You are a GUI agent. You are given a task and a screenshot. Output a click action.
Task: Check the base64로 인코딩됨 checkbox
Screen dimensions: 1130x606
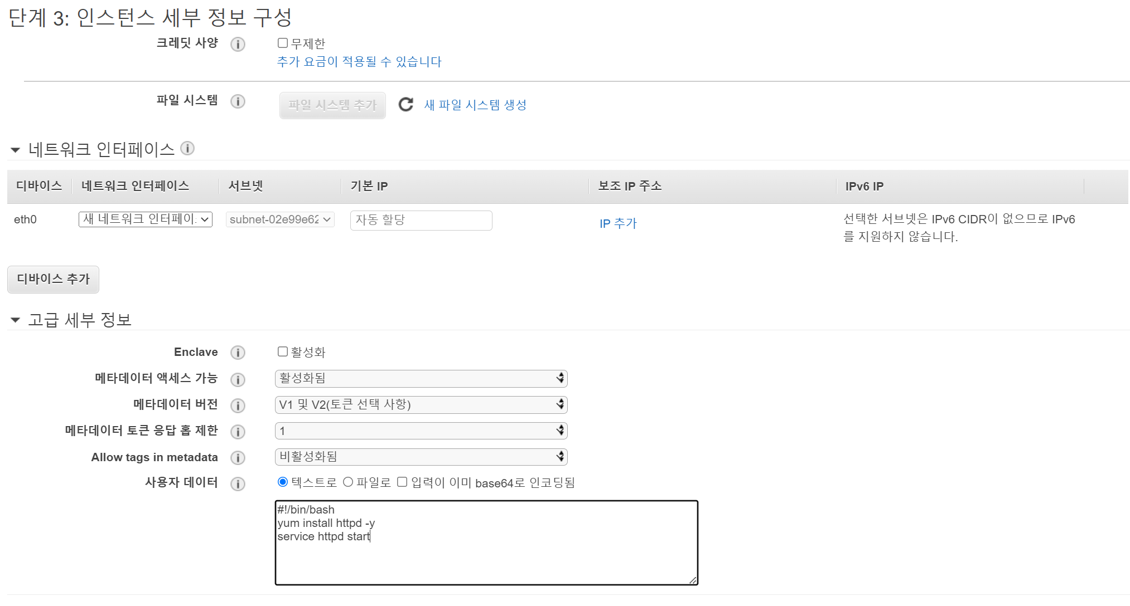(402, 482)
